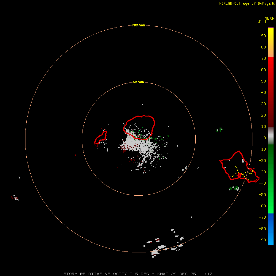Click the -50 value on velocity scale
Viewport: 276px width, 276px height.
(262, 195)
